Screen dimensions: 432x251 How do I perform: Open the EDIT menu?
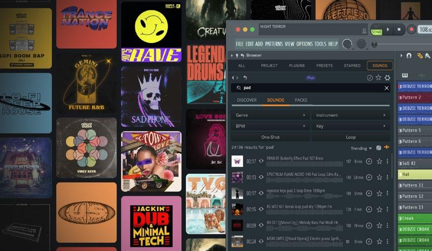[250, 44]
